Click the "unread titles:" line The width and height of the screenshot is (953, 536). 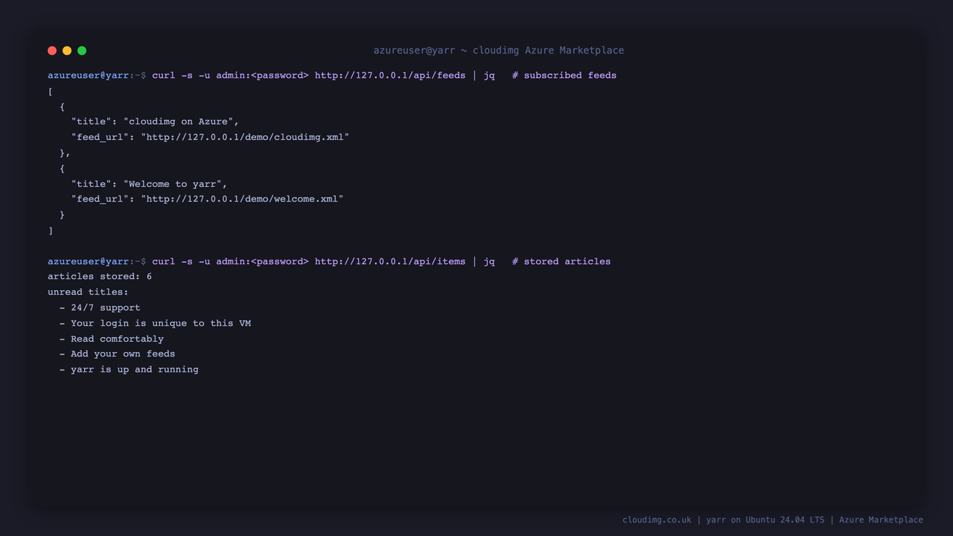tap(88, 292)
